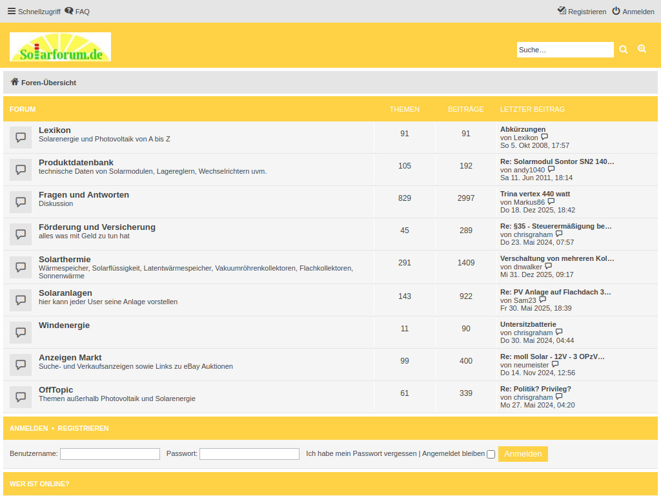Click the Windenergie forum icon

click(20, 332)
